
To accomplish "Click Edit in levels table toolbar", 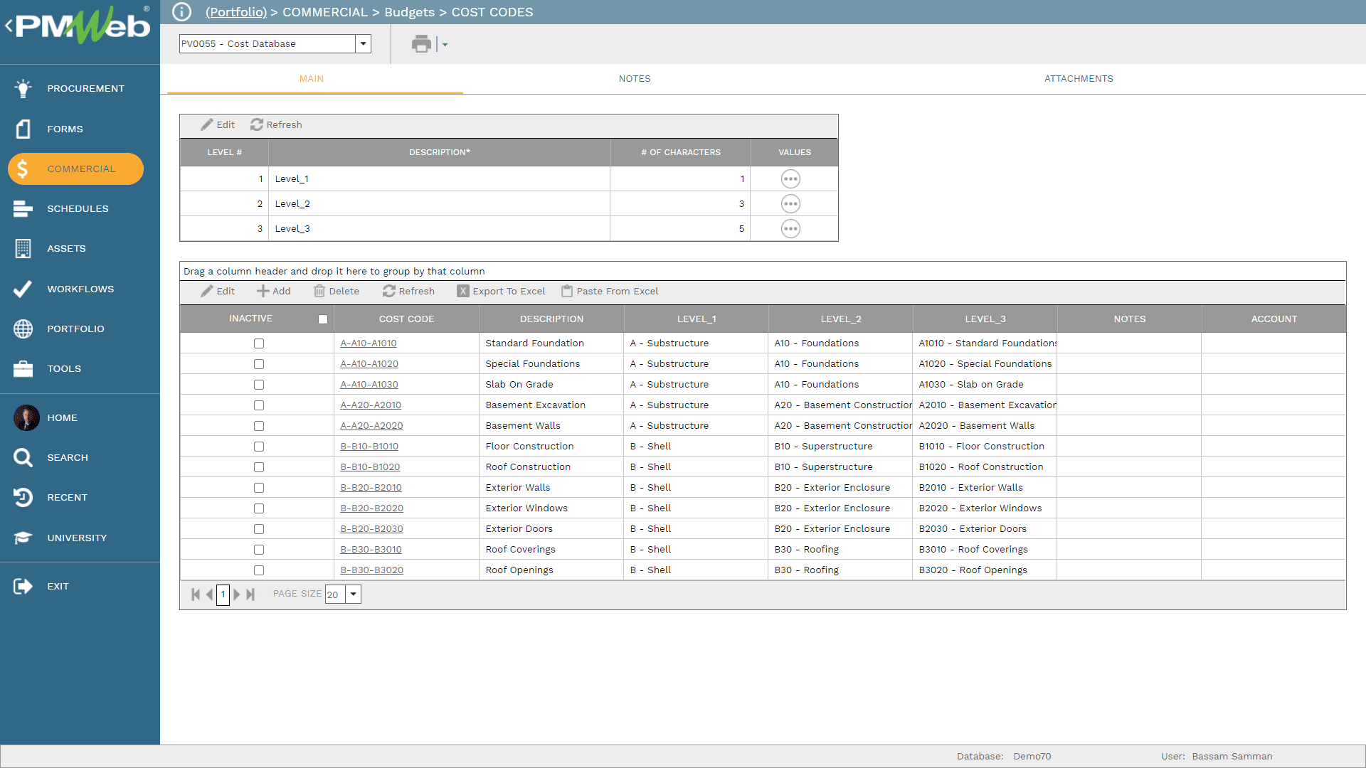I will (x=218, y=124).
